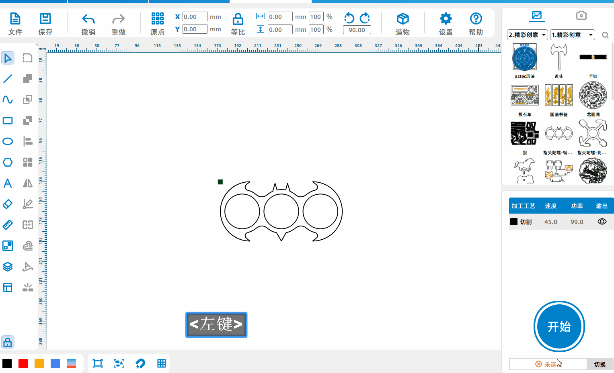Redo with the 重做 arrow
The width and height of the screenshot is (614, 373).
(x=119, y=19)
